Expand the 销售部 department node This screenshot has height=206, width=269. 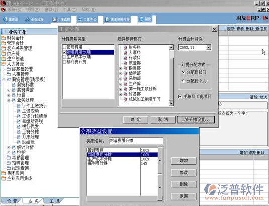(121, 68)
